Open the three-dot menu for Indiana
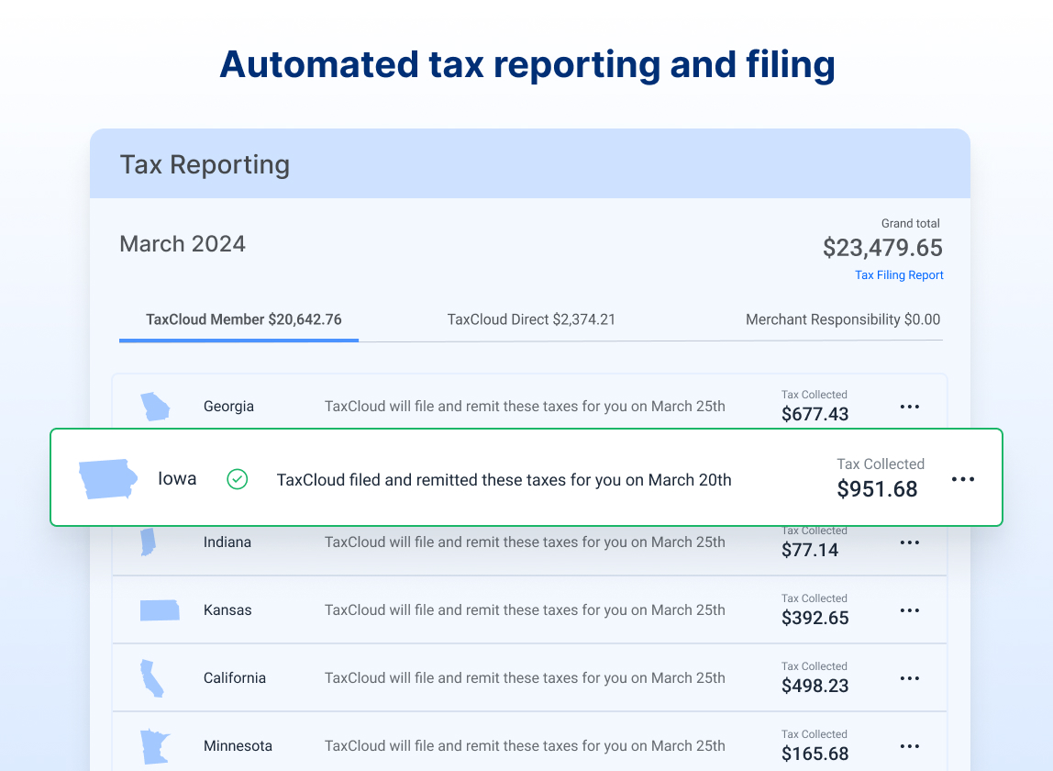 (x=909, y=542)
